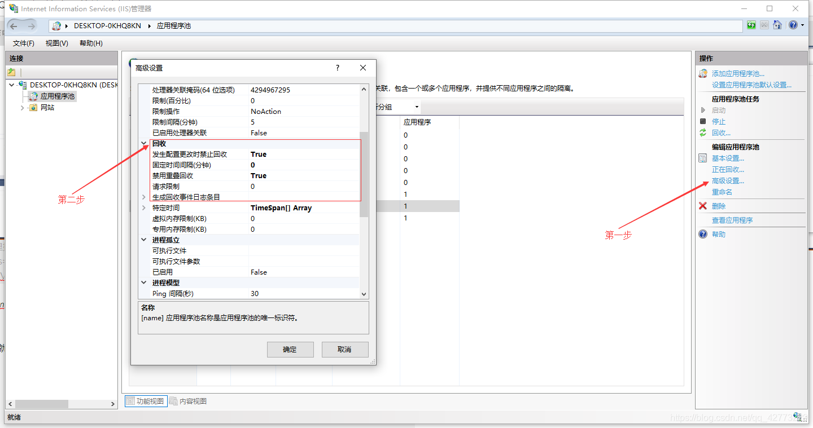The width and height of the screenshot is (813, 428).
Task: Click 查看应用程序 link
Action: coord(732,220)
